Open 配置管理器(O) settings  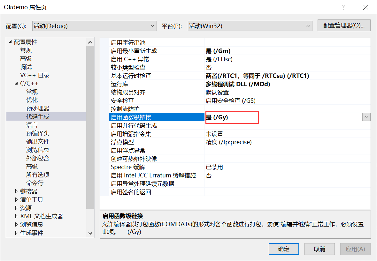[344, 26]
